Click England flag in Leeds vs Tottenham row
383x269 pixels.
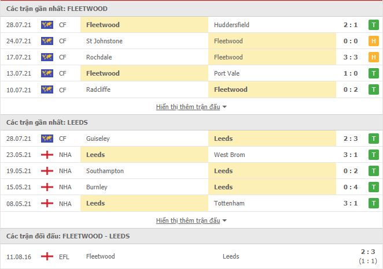pos(47,203)
